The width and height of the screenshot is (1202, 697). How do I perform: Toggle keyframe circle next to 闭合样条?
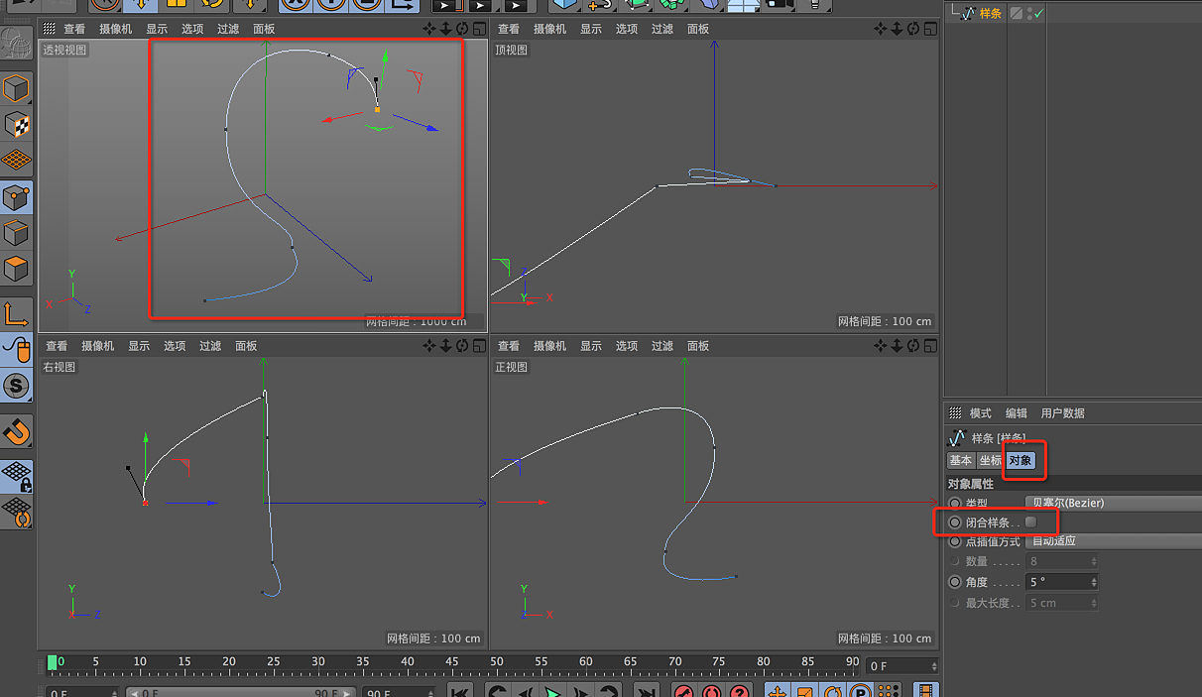point(955,522)
